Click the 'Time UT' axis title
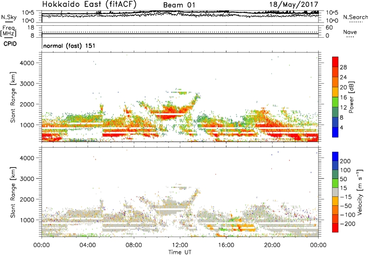368x255 pixels. tap(180, 252)
